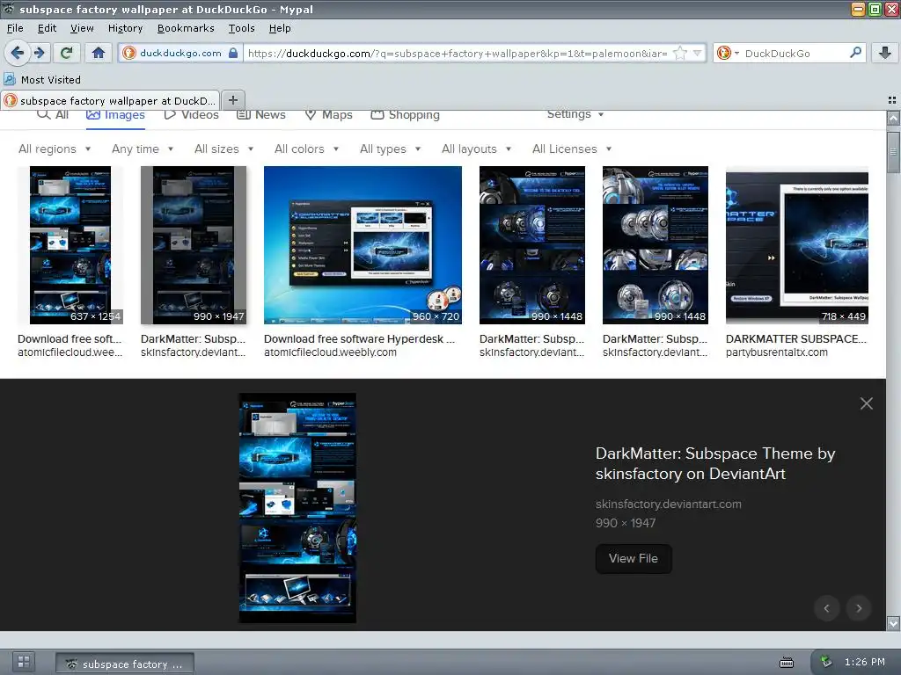Screen dimensions: 901x675
Task: Click the 1:26 PM clock
Action: [864, 662]
